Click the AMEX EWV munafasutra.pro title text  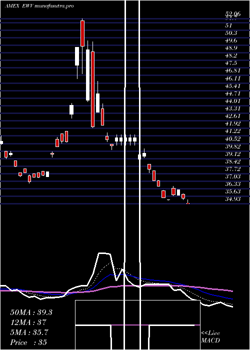click(x=39, y=6)
